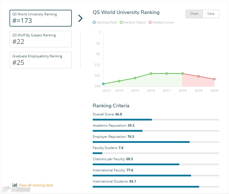Click the QS World University Ranking chart title
The image size is (229, 194).
pos(126,12)
